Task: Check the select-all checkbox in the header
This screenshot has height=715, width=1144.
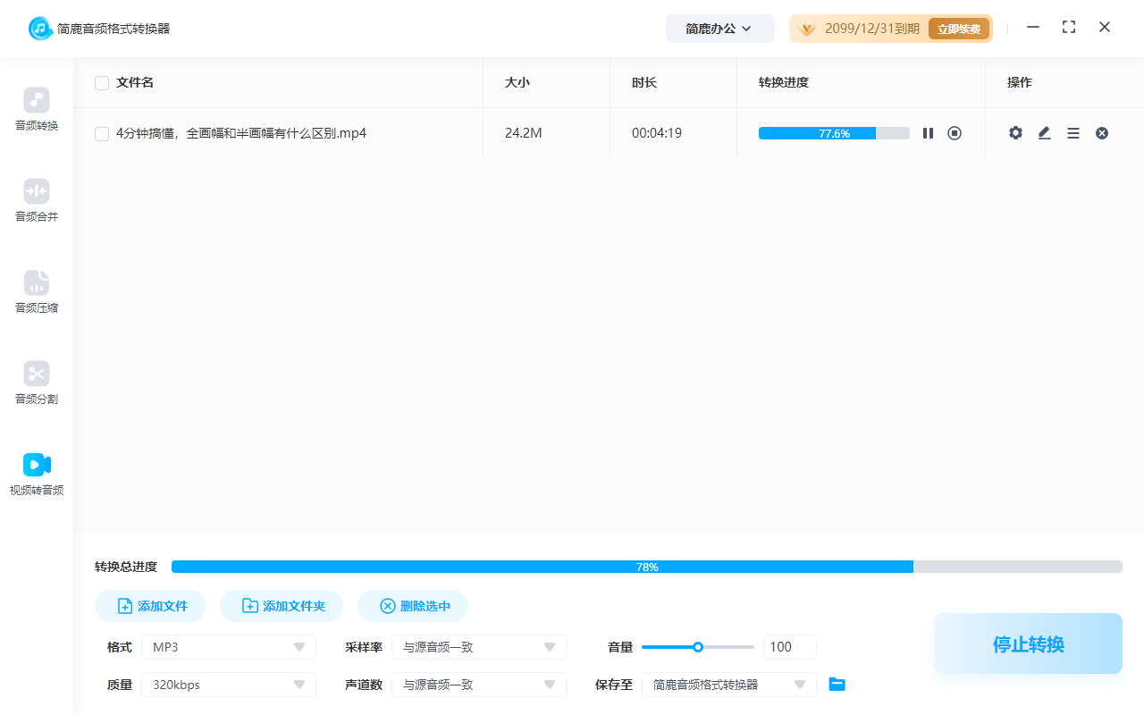Action: [101, 82]
